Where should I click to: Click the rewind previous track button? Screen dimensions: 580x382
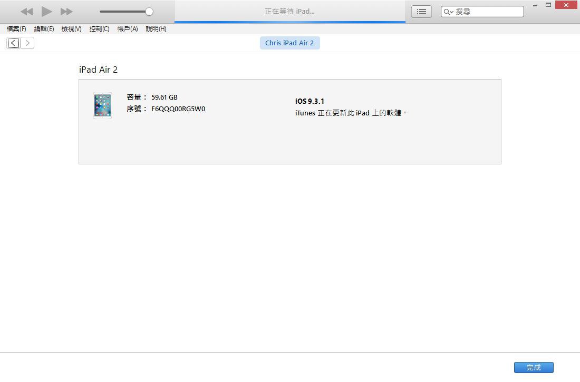click(26, 12)
